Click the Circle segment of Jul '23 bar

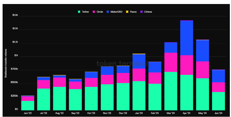[43, 84]
